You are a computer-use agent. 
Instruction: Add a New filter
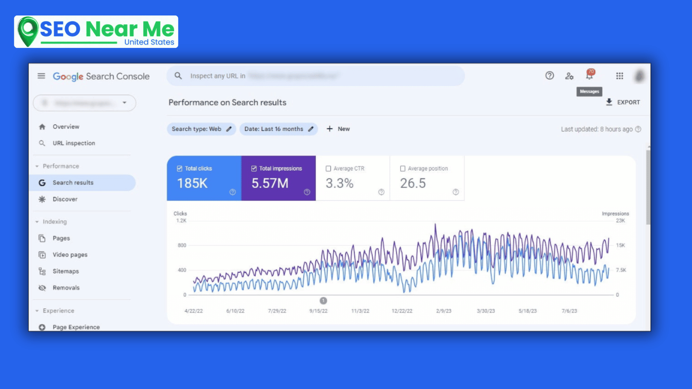338,129
